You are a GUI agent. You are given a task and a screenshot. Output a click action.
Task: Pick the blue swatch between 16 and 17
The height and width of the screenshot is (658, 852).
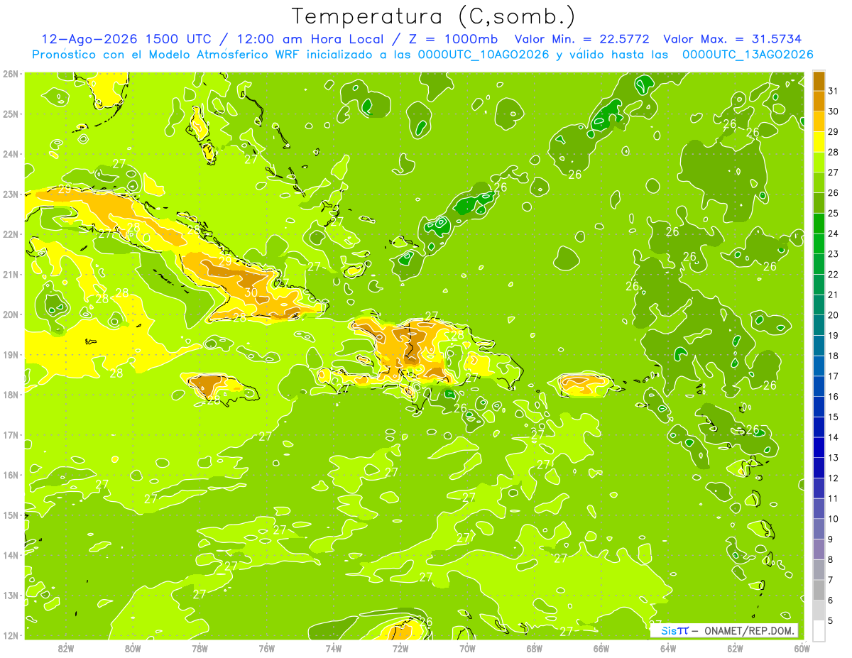(819, 386)
